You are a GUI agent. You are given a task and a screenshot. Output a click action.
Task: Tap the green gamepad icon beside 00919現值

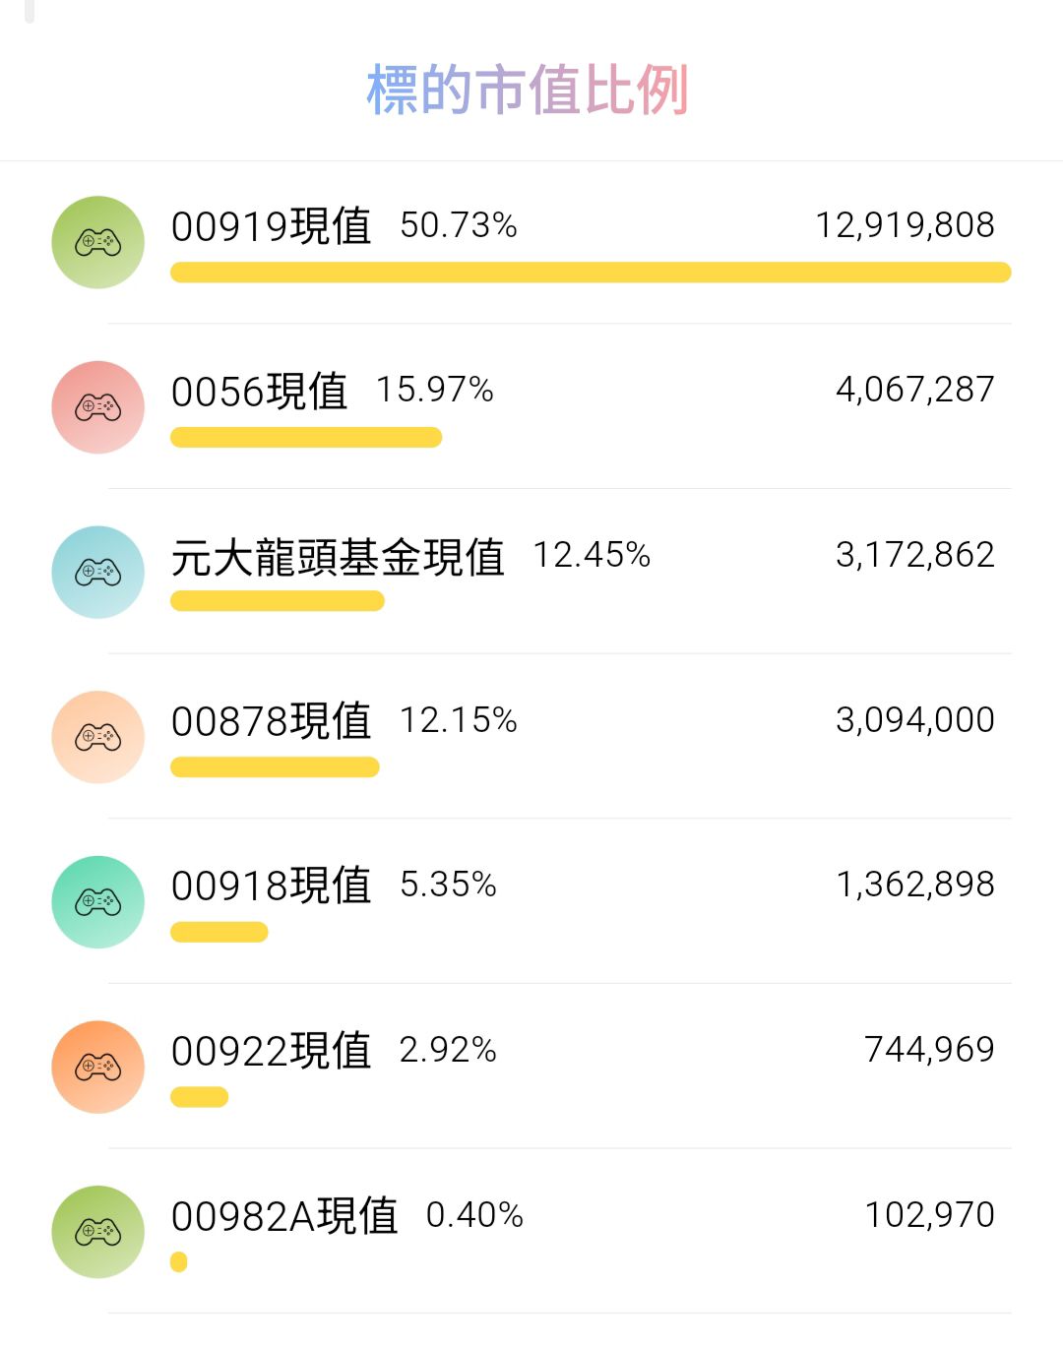[x=98, y=242]
